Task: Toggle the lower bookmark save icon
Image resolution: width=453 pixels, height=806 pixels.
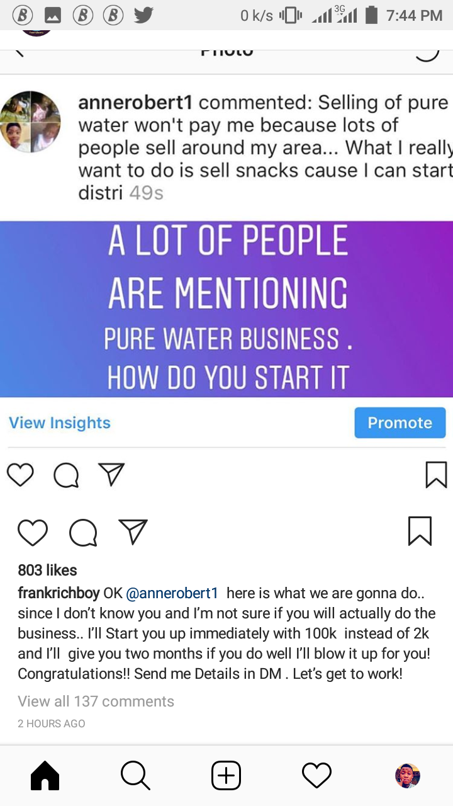Action: [420, 531]
